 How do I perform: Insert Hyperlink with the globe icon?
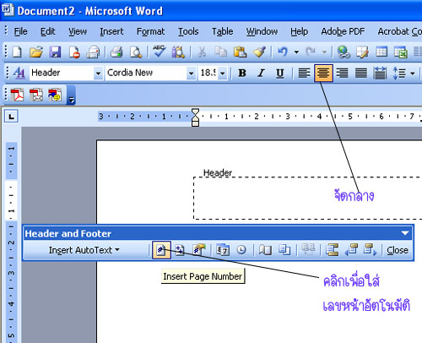click(344, 52)
